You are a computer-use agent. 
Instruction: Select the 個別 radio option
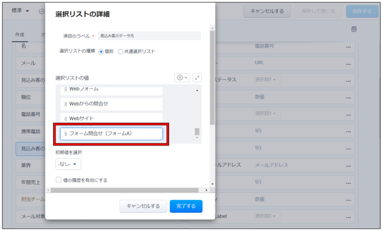pyautogui.click(x=101, y=51)
